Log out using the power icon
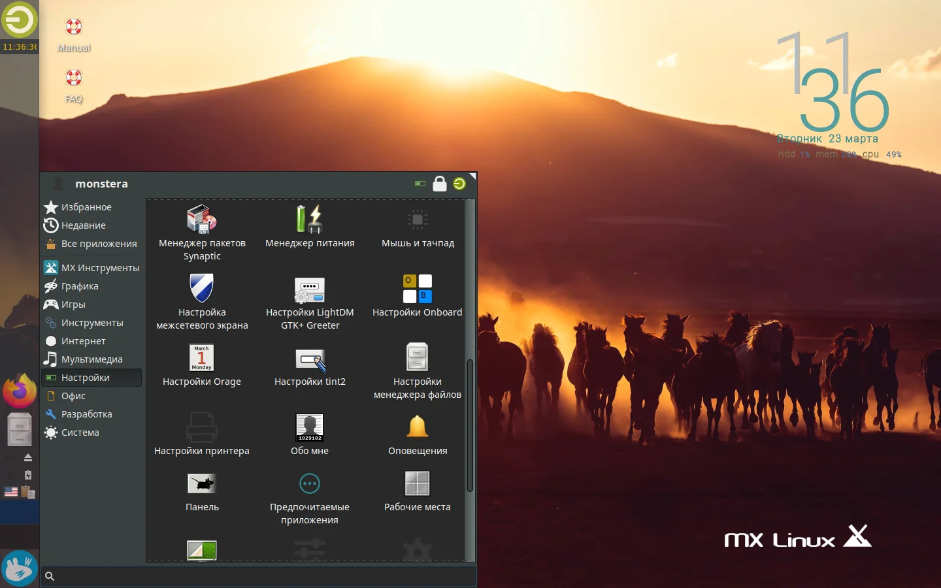This screenshot has width=941, height=588. (459, 184)
